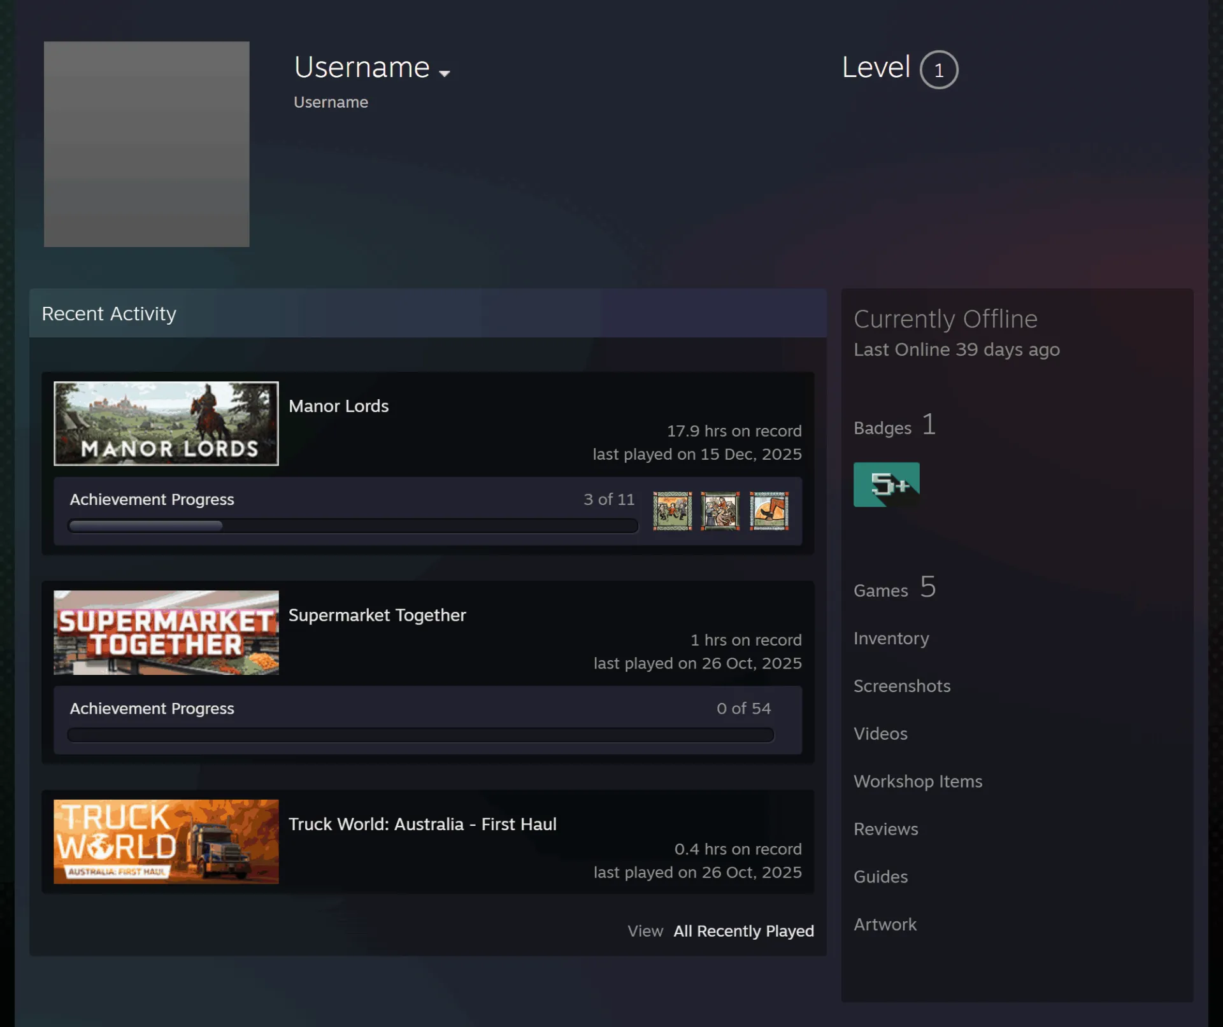
Task: Open the Manor Lords game banner
Action: (x=166, y=423)
